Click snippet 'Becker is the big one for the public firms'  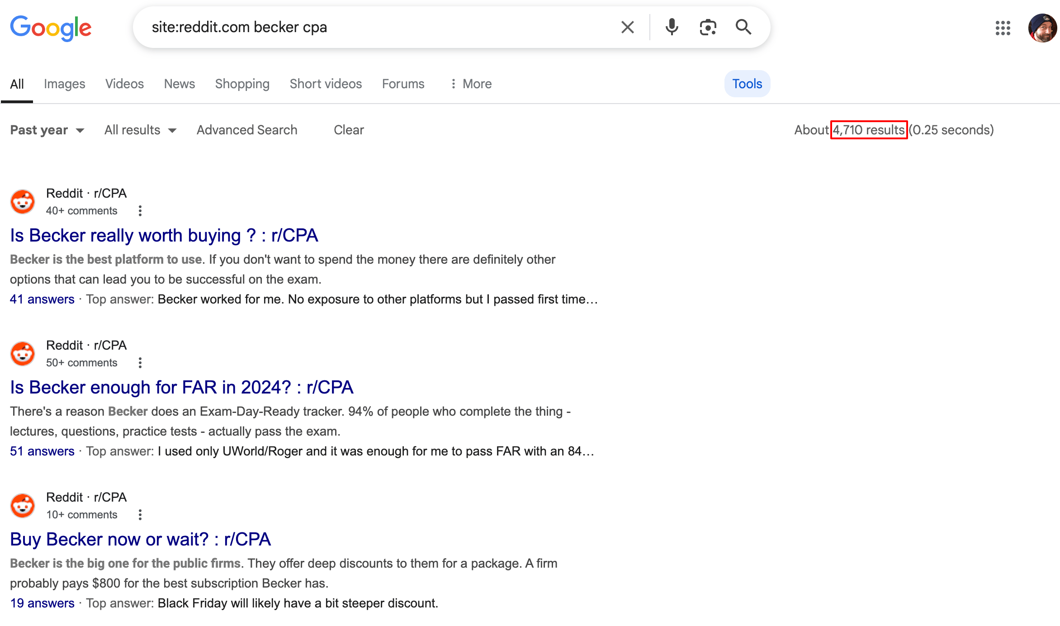click(125, 564)
